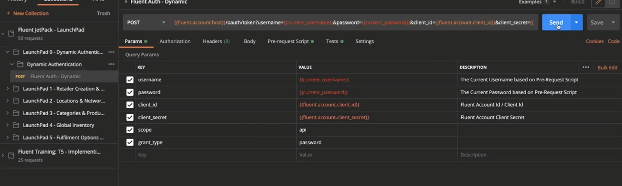
Task: Uncheck the client_id parameter checkbox
Action: tap(130, 105)
